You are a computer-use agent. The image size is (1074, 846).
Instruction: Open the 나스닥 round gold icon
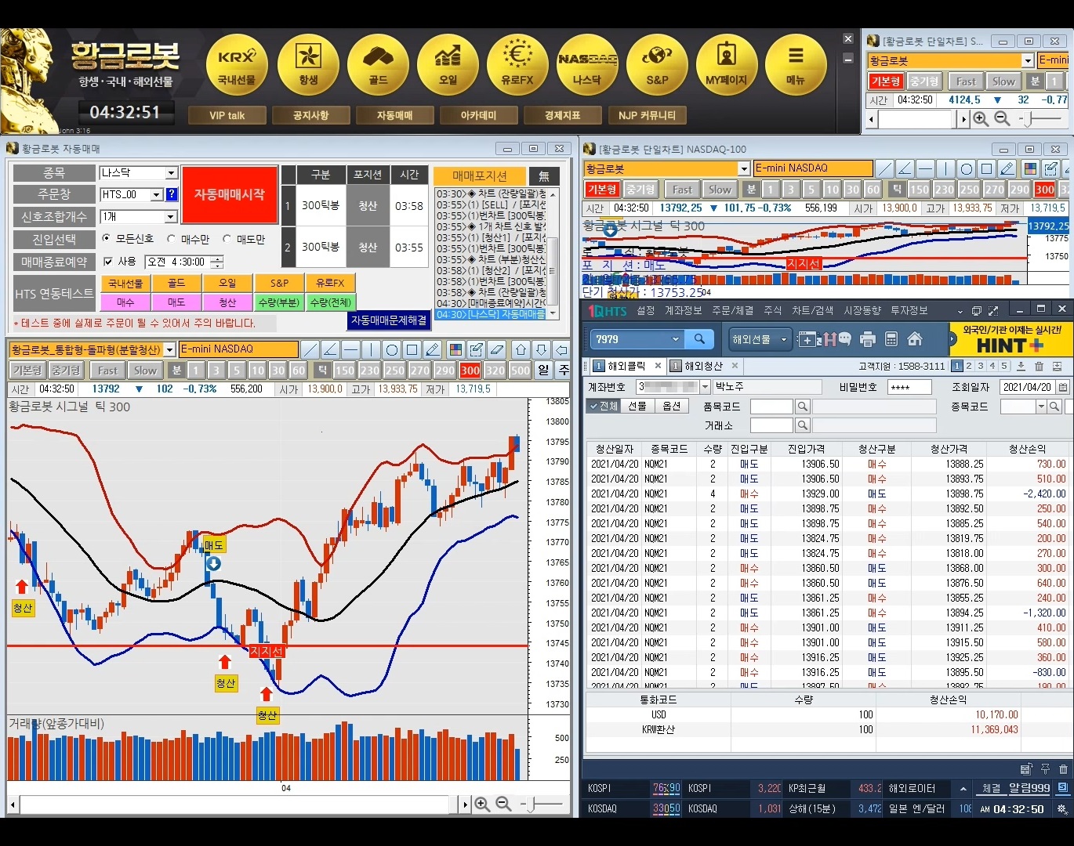click(x=587, y=65)
